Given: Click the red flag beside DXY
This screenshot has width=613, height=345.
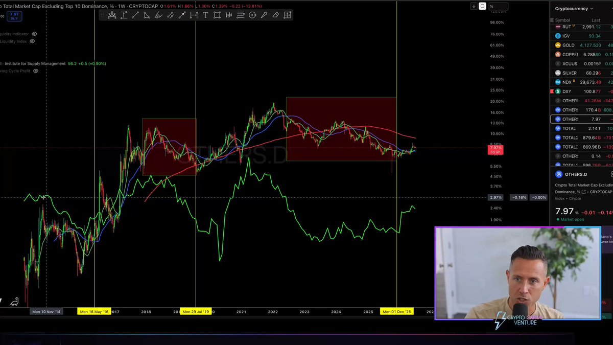Looking at the screenshot, I should pos(552,91).
